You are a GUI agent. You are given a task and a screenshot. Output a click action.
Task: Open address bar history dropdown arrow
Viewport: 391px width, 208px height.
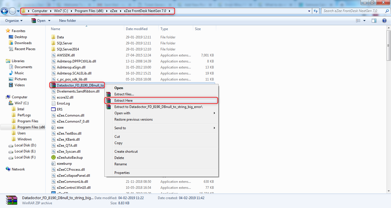pos(309,11)
